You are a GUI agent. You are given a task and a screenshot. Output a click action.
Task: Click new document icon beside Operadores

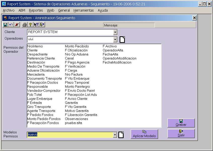coord(122,40)
